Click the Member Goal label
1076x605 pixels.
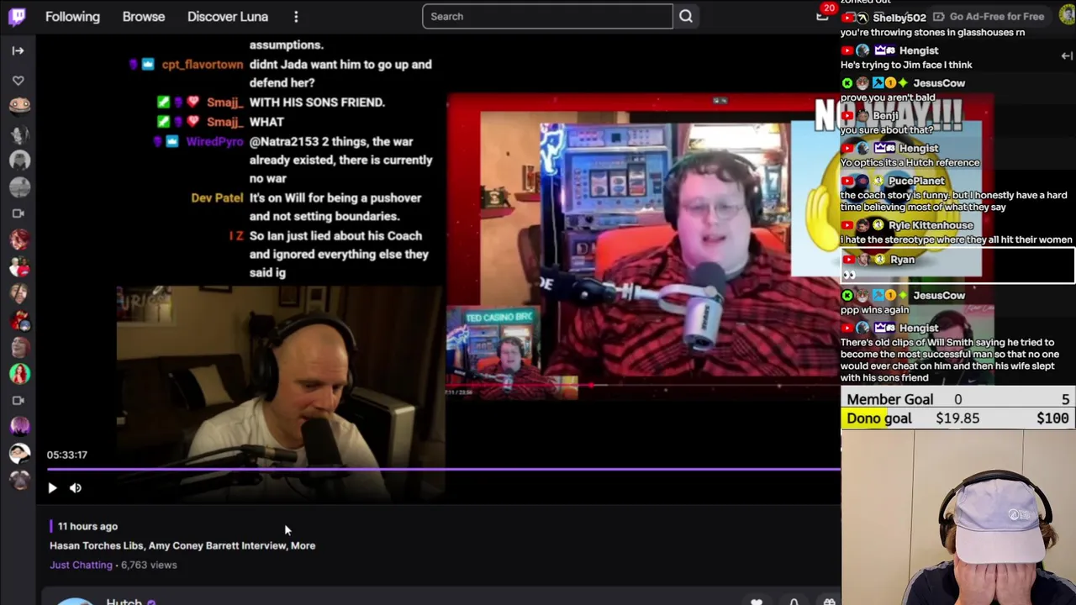(x=890, y=400)
